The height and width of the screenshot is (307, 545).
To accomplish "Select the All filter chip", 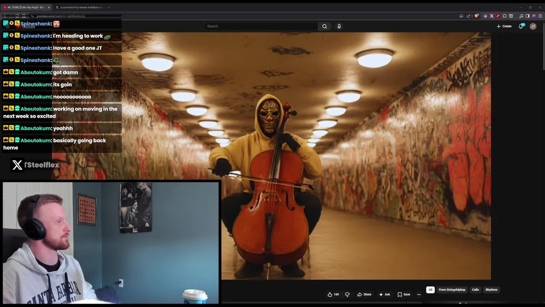I will click(430, 290).
